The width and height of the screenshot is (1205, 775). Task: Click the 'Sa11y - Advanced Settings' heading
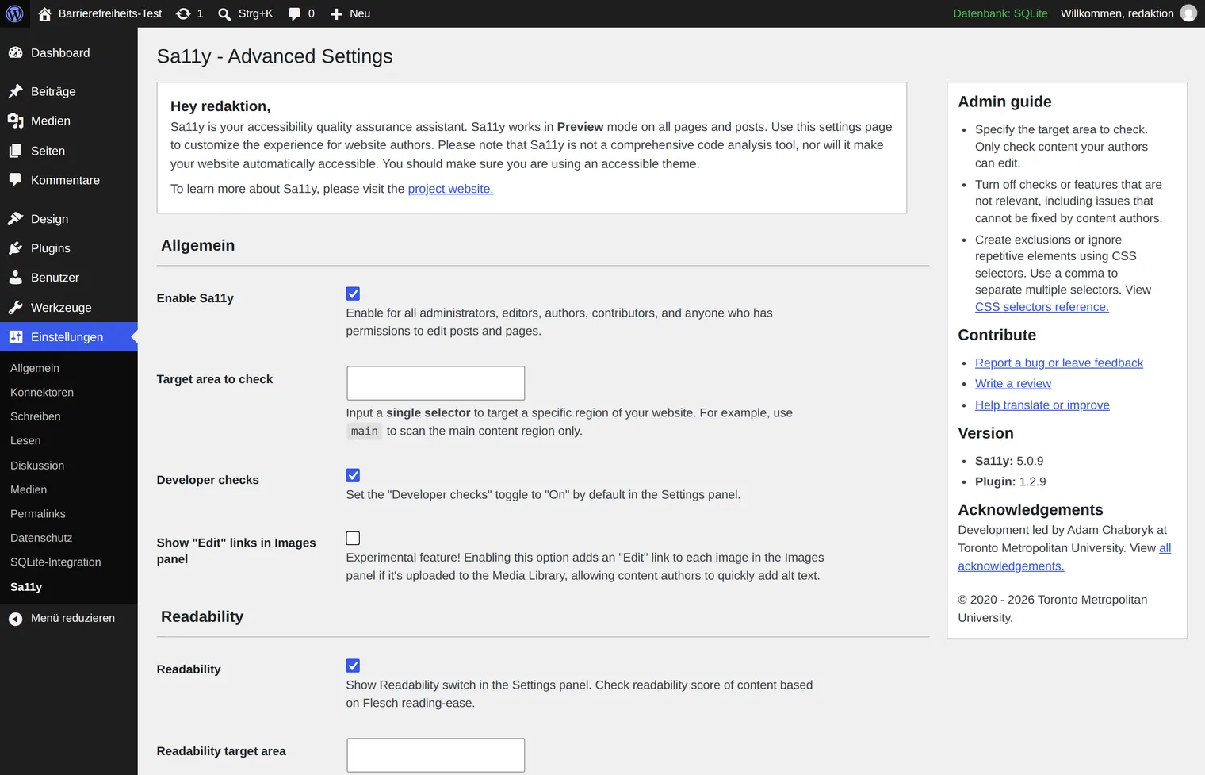(x=275, y=56)
